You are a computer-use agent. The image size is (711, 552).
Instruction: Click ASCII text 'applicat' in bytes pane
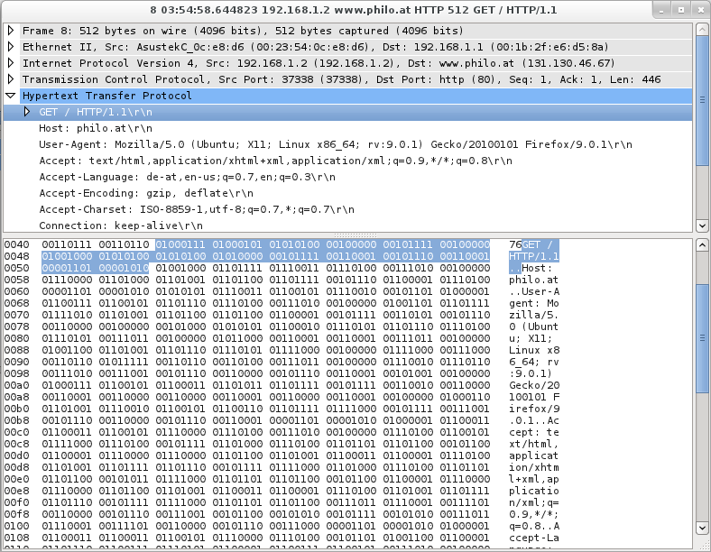534,455
